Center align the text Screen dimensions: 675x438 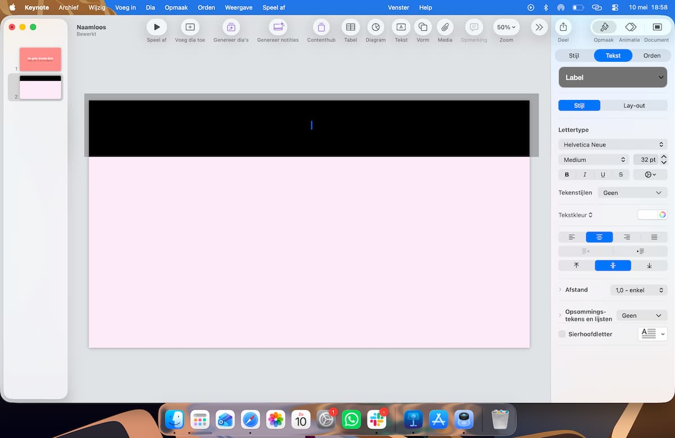[599, 237]
